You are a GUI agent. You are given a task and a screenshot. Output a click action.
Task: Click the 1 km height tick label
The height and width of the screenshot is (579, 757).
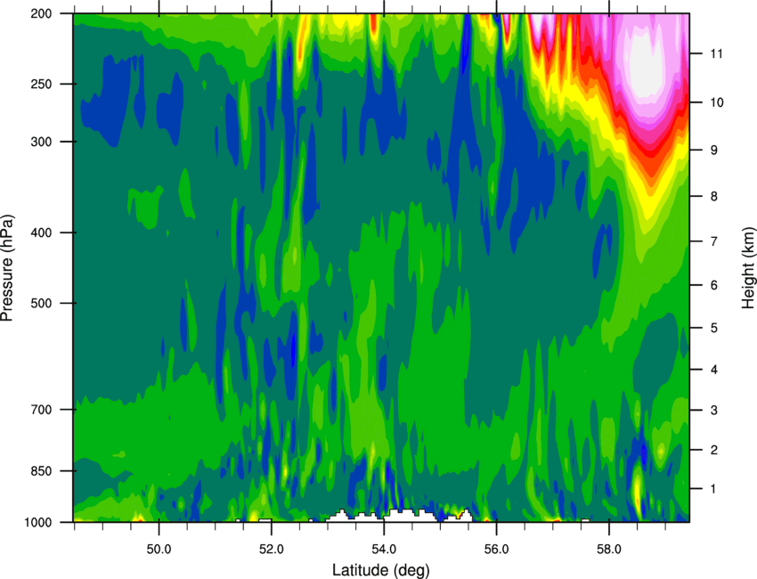714,489
